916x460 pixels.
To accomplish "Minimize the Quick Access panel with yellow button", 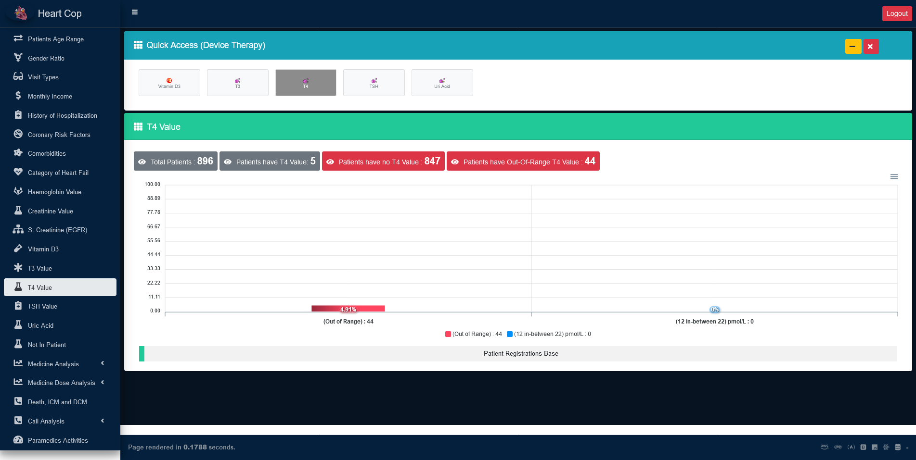I will click(853, 47).
